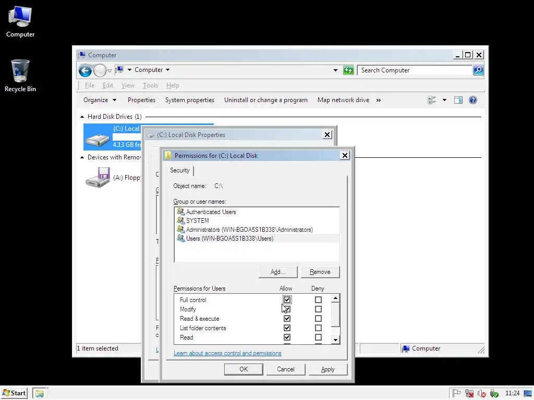
Task: Toggle Deny checkbox for Read
Action: click(318, 337)
